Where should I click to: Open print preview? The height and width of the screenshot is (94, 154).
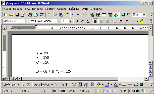coord(36,15)
